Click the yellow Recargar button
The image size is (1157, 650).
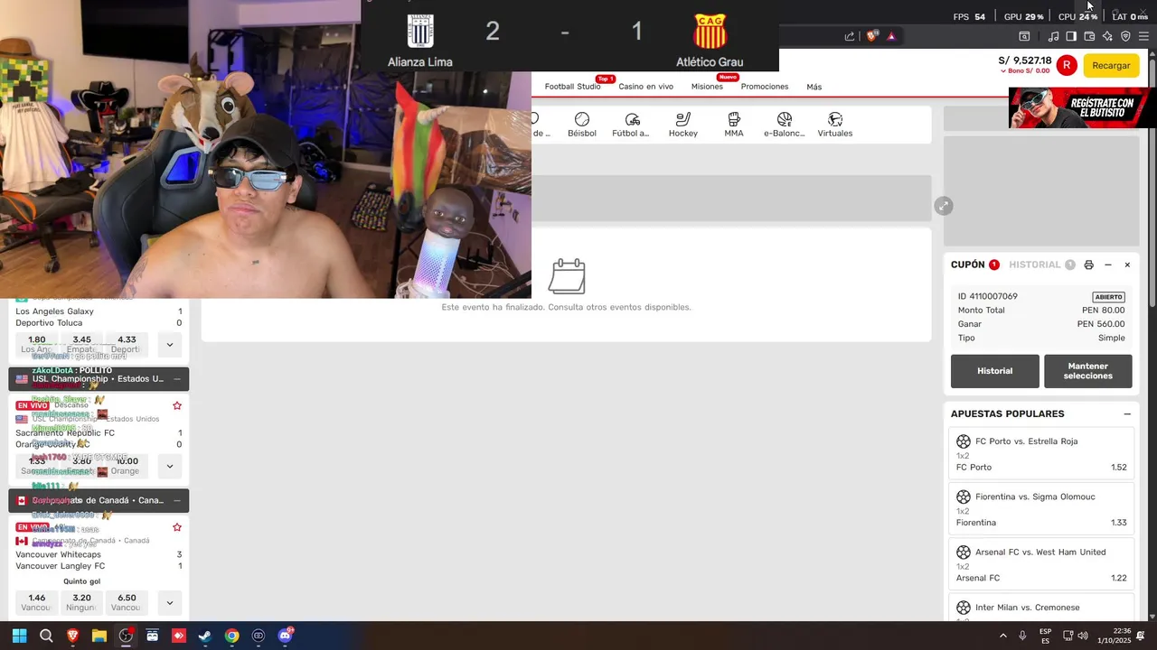pos(1111,65)
